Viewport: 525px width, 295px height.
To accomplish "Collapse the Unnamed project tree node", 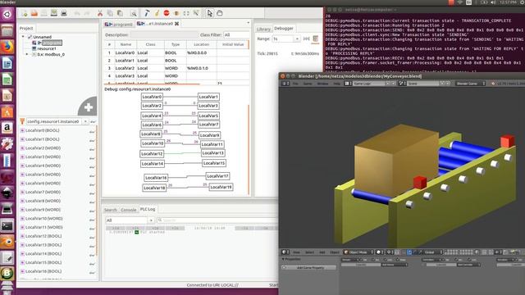I will pos(23,37).
